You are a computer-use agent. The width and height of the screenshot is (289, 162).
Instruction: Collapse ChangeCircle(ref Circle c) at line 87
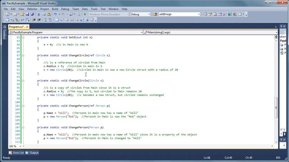pyautogui.click(x=23, y=55)
